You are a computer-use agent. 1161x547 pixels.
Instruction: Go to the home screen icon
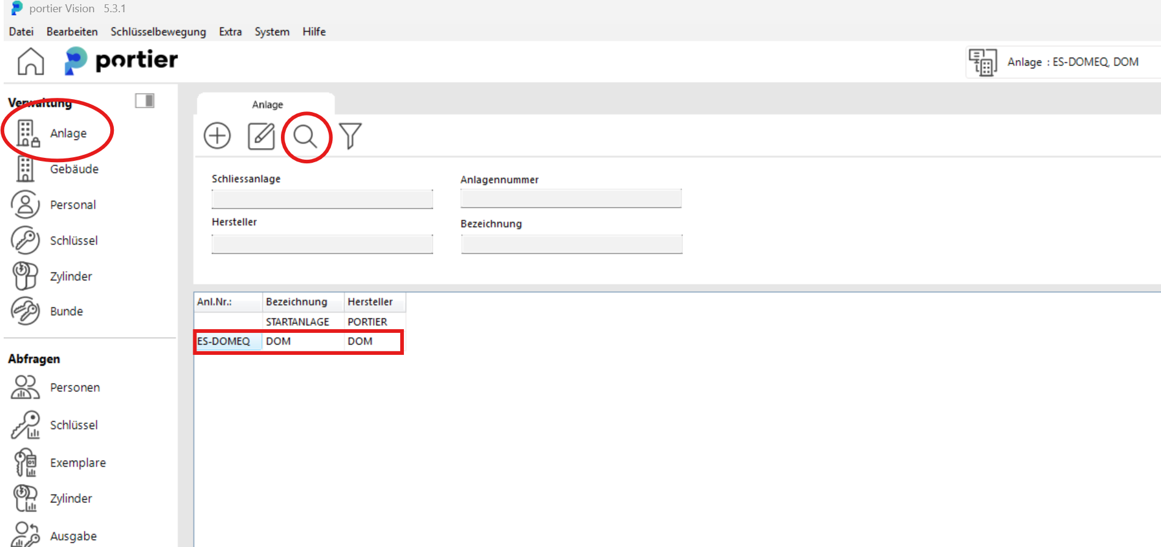[31, 61]
